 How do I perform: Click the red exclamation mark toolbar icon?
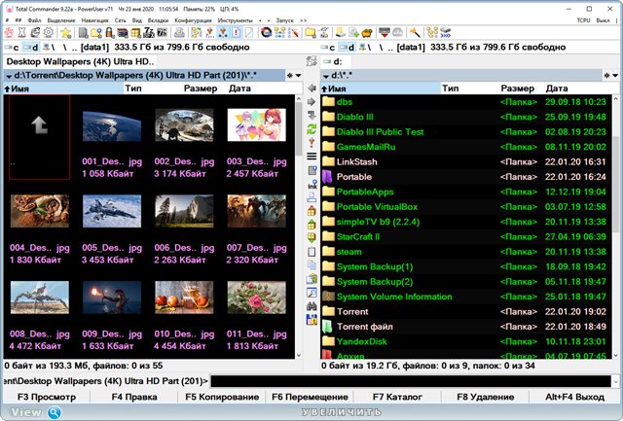pos(237,32)
